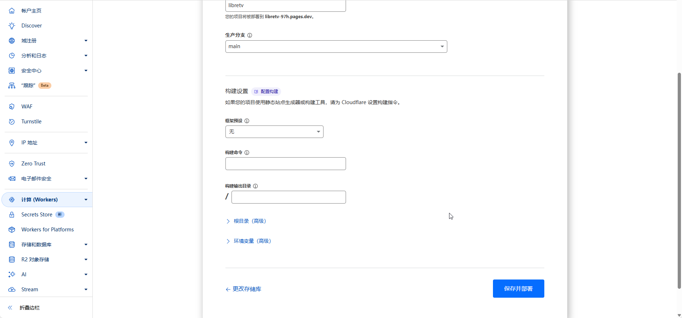Screen dimensions: 682x318
Task: Click the page vertical scrollbar
Action: (679, 178)
